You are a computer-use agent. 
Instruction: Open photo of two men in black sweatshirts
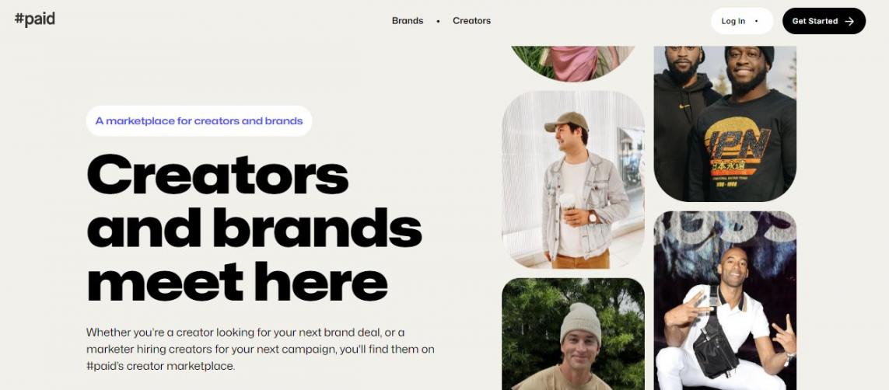[x=725, y=124]
